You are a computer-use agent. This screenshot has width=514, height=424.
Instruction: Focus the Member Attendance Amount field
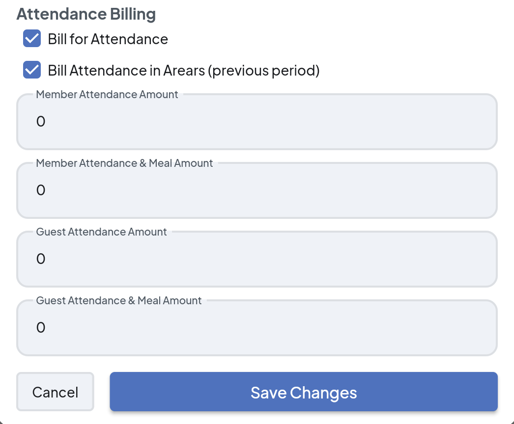(x=257, y=122)
